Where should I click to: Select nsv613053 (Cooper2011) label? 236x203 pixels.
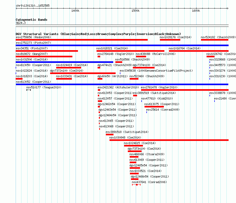115,93
